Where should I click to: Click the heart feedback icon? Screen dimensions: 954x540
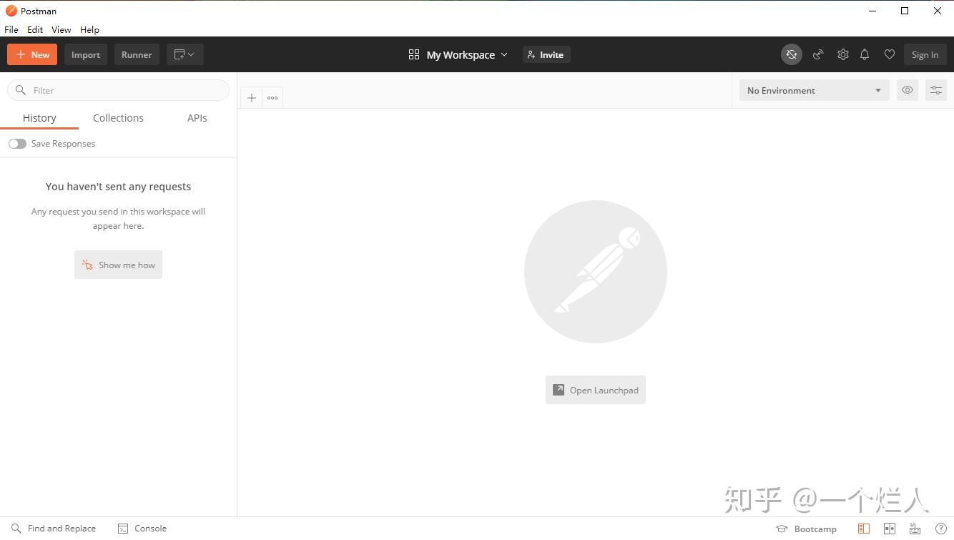click(x=889, y=54)
